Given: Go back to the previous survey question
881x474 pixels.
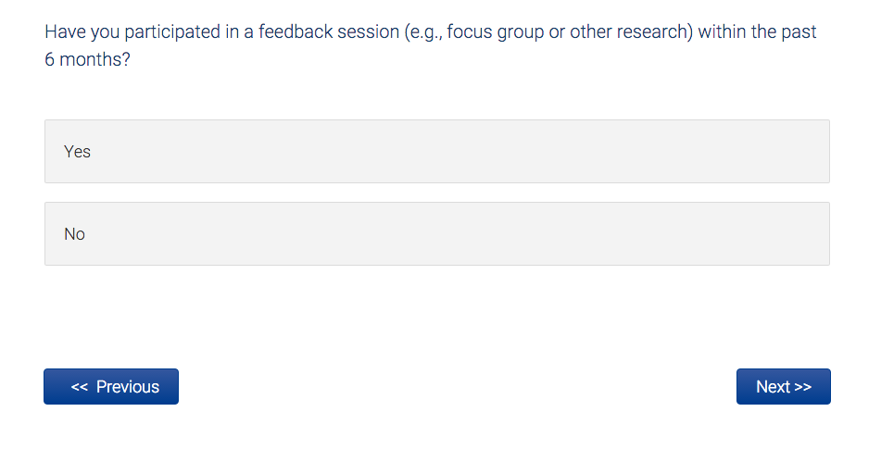Looking at the screenshot, I should pos(111,387).
